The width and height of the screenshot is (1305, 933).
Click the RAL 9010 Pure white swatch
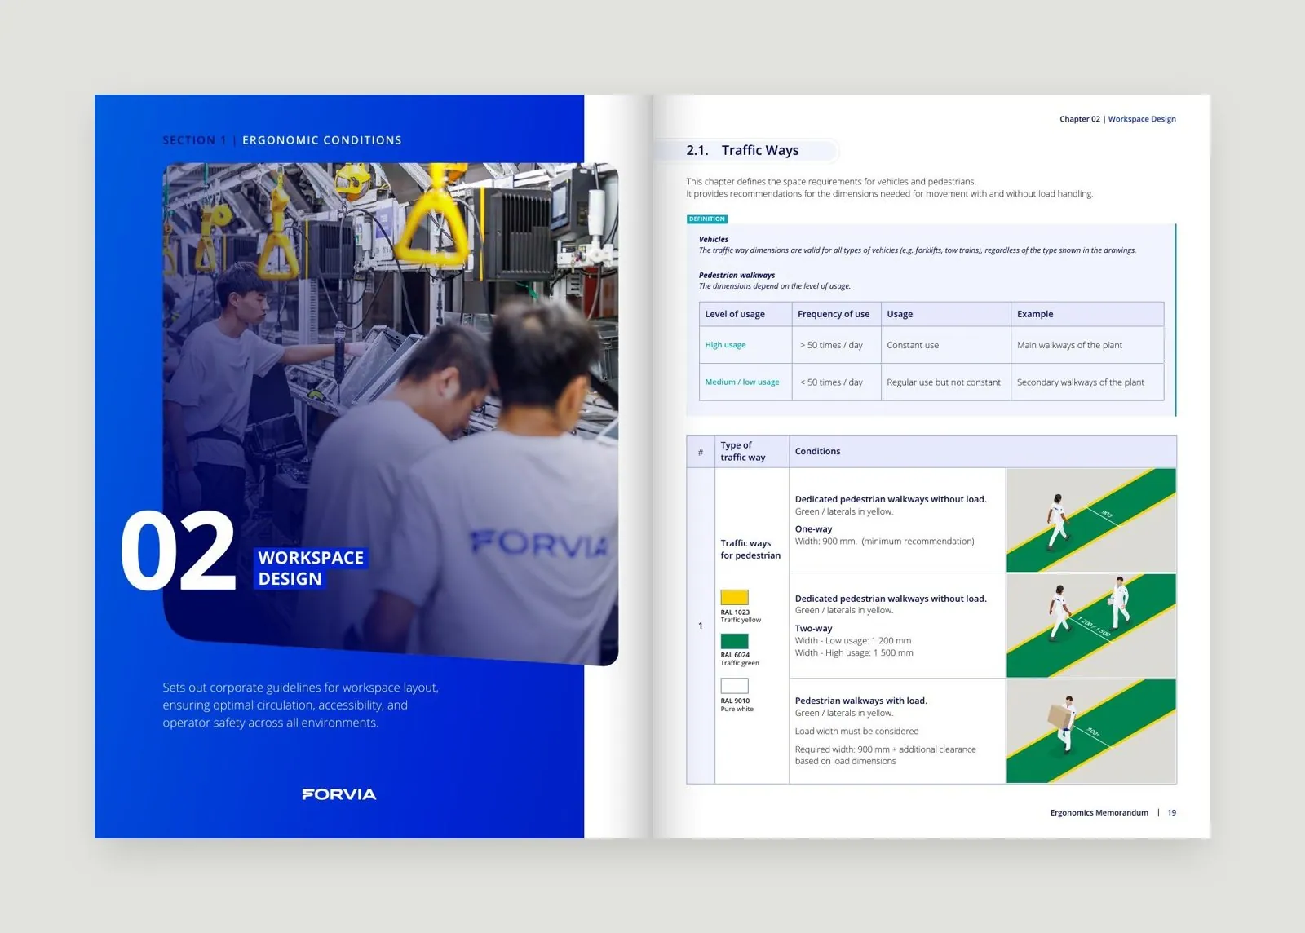tap(734, 686)
